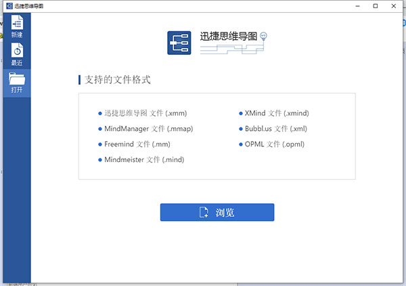Select the 打开 (Open) folder sidebar item

17,83
